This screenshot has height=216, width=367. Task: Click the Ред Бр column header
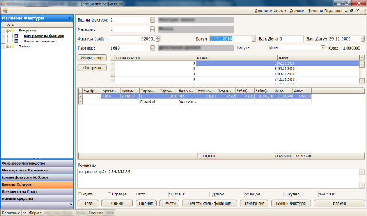(92, 90)
